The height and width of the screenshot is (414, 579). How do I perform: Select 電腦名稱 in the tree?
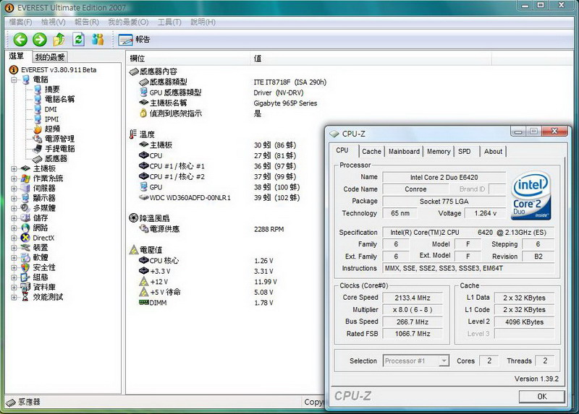click(x=59, y=99)
